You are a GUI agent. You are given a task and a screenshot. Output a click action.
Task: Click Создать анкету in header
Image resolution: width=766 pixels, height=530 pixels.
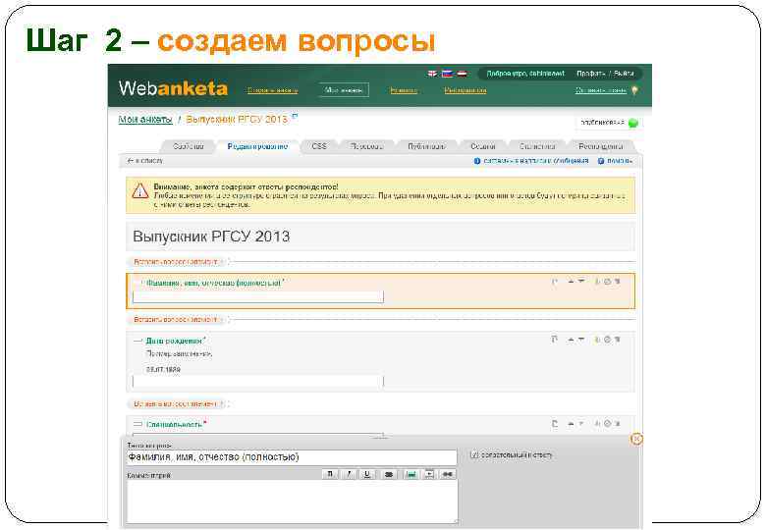click(x=273, y=90)
